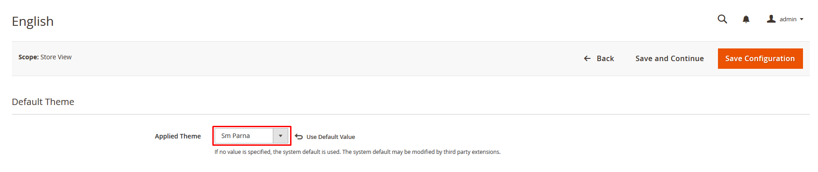Open the notifications bell icon
This screenshot has height=172, width=818.
[x=746, y=19]
